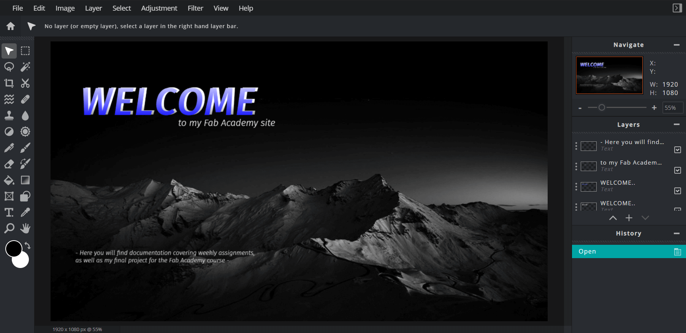Select the Dodge/Burn half-circle tool
Screen dimensions: 686x333
tap(9, 132)
